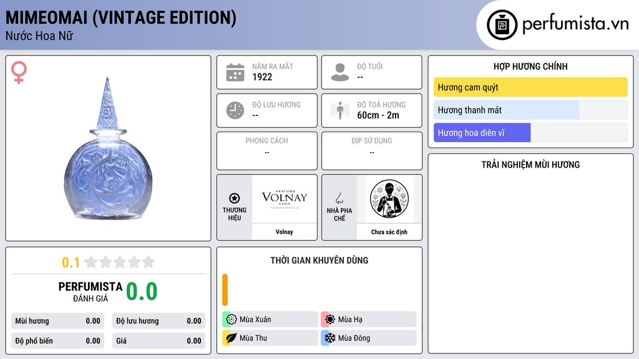Click the Phong cách info card
This screenshot has width=639, height=359.
pyautogui.click(x=267, y=151)
